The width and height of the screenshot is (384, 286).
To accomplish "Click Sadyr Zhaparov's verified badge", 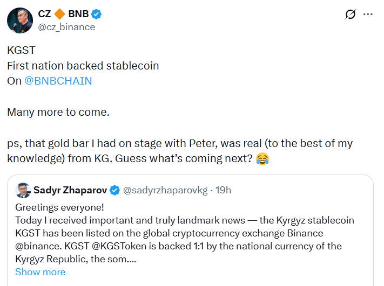I will pyautogui.click(x=114, y=190).
